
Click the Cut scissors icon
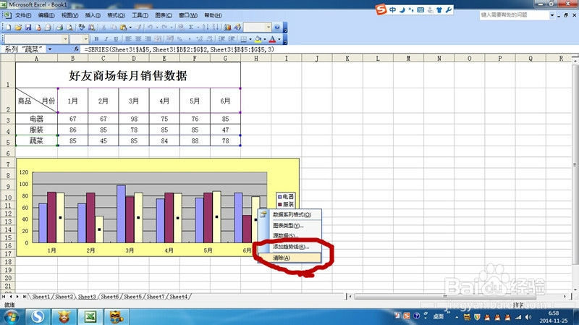104,28
